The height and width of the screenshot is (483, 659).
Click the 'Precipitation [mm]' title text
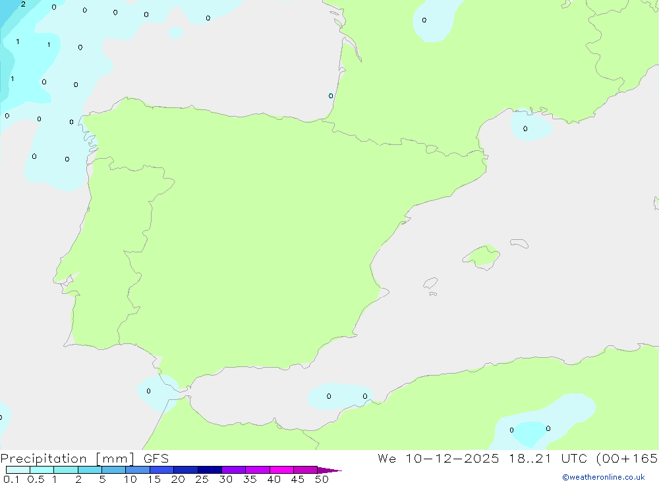pos(68,459)
